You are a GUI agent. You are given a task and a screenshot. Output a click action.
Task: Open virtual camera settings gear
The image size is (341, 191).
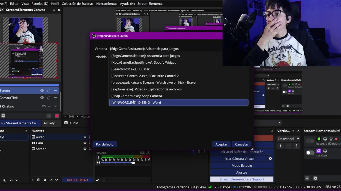pos(270,159)
